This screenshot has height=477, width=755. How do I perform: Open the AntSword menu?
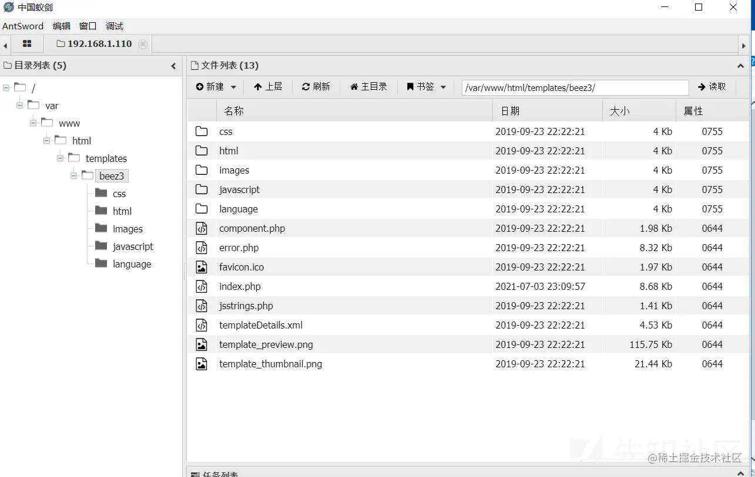(23, 26)
